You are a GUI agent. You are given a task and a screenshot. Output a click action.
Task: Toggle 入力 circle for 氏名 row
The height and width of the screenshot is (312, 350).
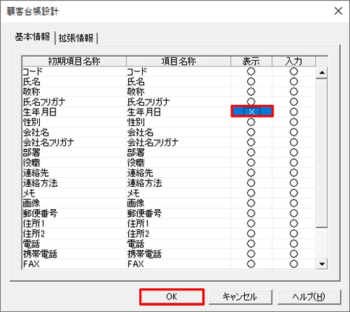coord(294,81)
